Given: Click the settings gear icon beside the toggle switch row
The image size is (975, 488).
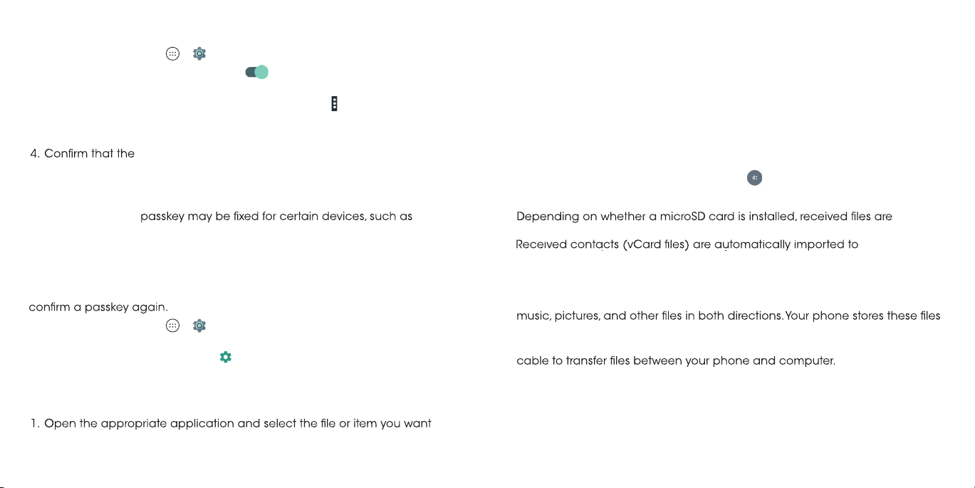Looking at the screenshot, I should coord(199,53).
